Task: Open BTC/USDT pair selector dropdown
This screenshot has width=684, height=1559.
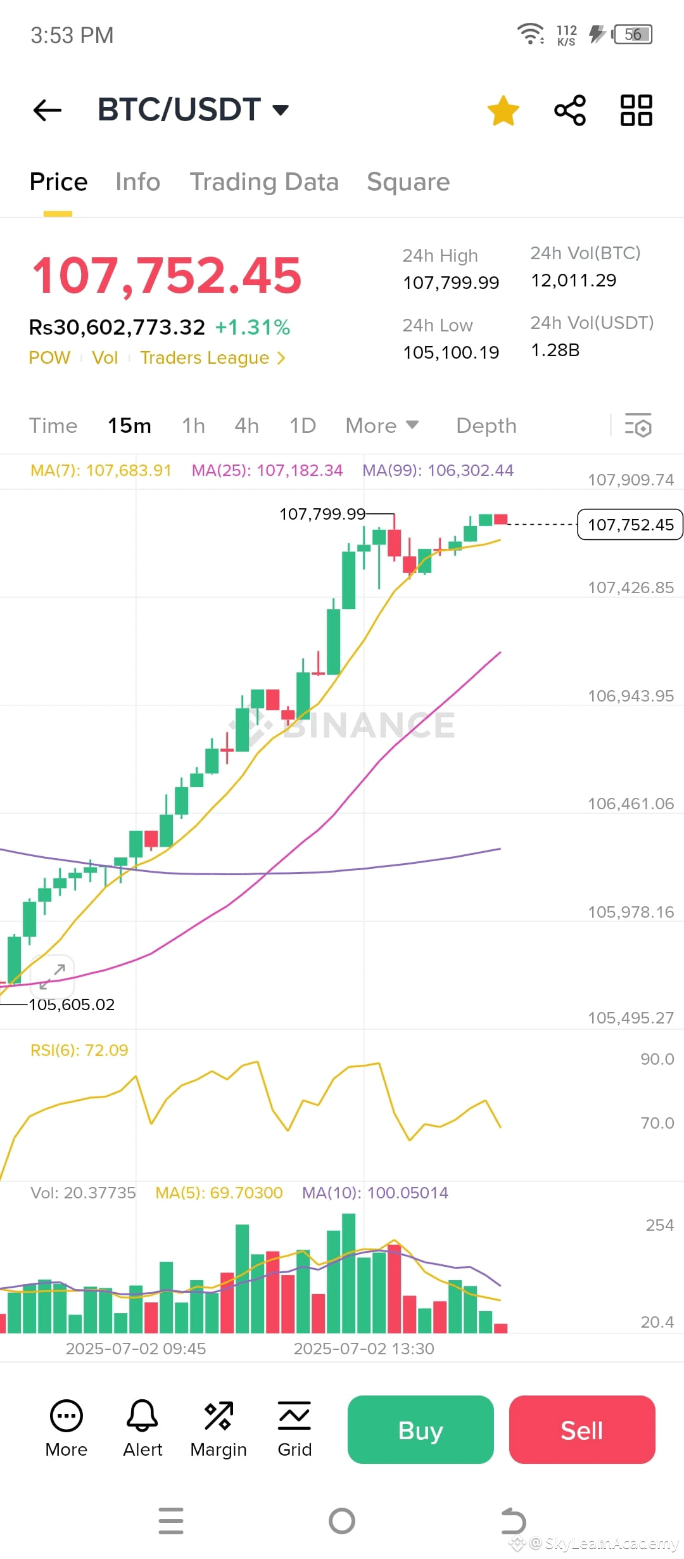Action: (x=193, y=110)
